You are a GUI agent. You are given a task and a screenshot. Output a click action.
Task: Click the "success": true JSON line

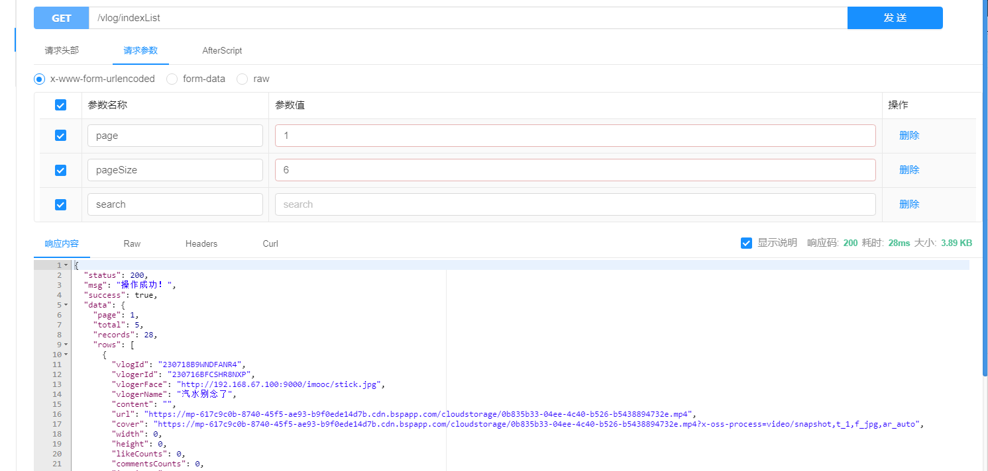pos(121,295)
